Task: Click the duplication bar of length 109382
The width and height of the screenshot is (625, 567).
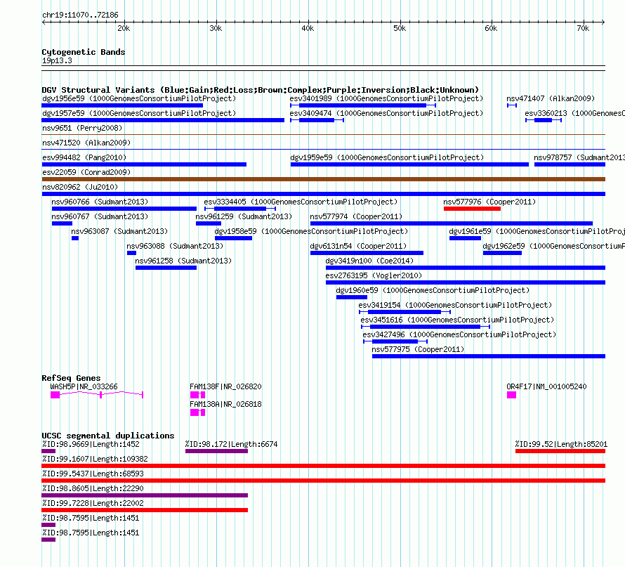Action: tap(323, 466)
